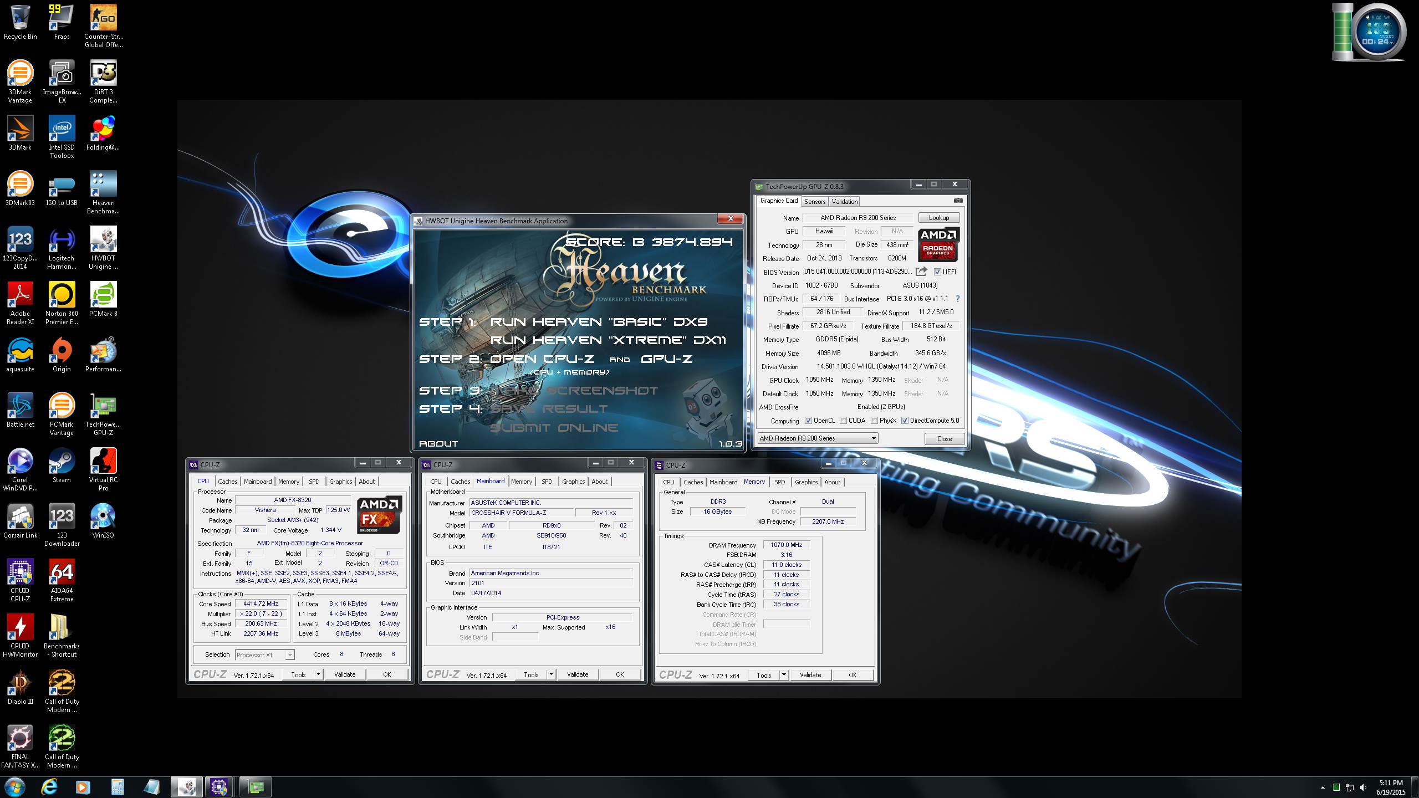The image size is (1419, 798).
Task: Open HWBOT Unigine desktop shortcut
Action: click(x=104, y=248)
